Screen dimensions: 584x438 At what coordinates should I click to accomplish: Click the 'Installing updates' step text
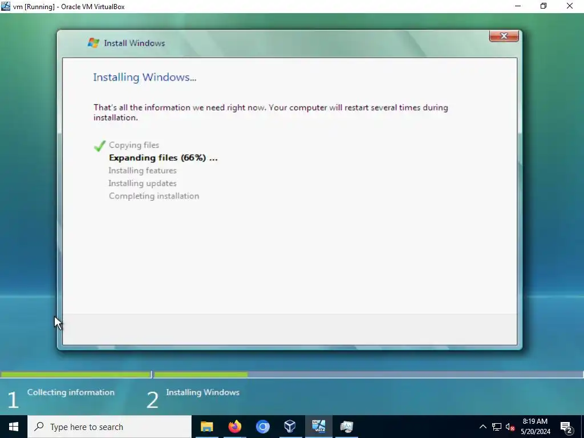point(143,183)
